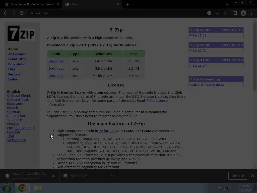Screen dimensions: 257x193
Task: Open the Home navigation link
Action: [13, 49]
